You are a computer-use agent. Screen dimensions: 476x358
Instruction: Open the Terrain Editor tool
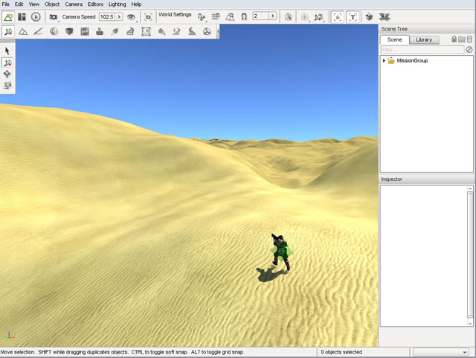coord(22,31)
